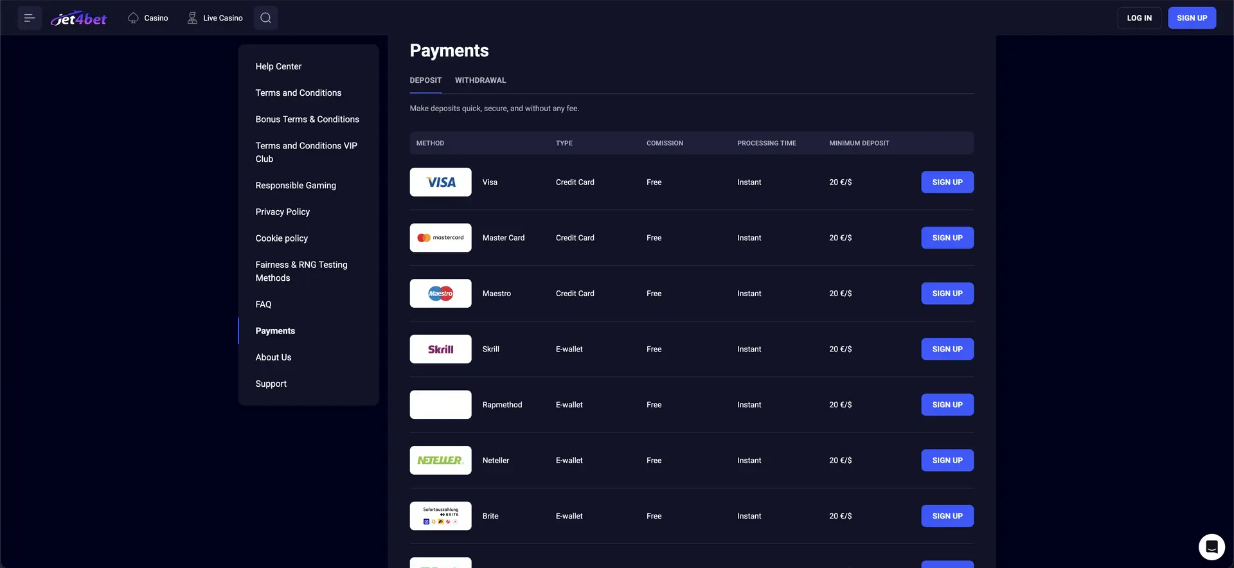Go to Live Casino in top navigation
This screenshot has height=568, width=1234.
click(215, 18)
